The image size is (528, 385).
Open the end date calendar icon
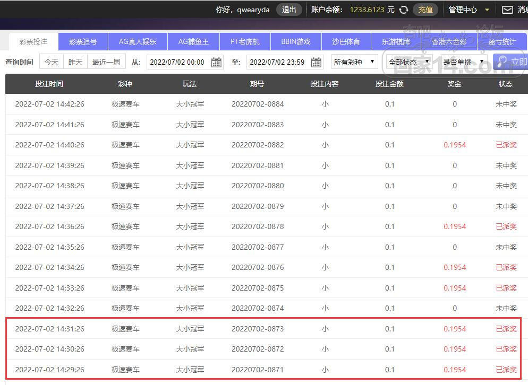(316, 62)
